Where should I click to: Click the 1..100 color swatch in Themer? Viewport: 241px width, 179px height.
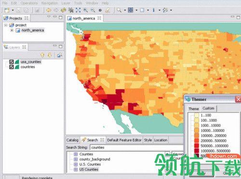pos(197,115)
